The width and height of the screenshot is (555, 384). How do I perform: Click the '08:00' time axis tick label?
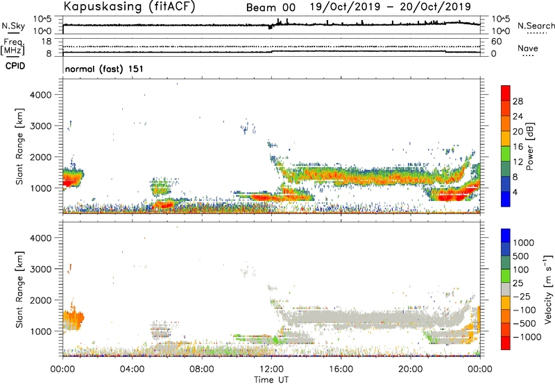pos(202,369)
